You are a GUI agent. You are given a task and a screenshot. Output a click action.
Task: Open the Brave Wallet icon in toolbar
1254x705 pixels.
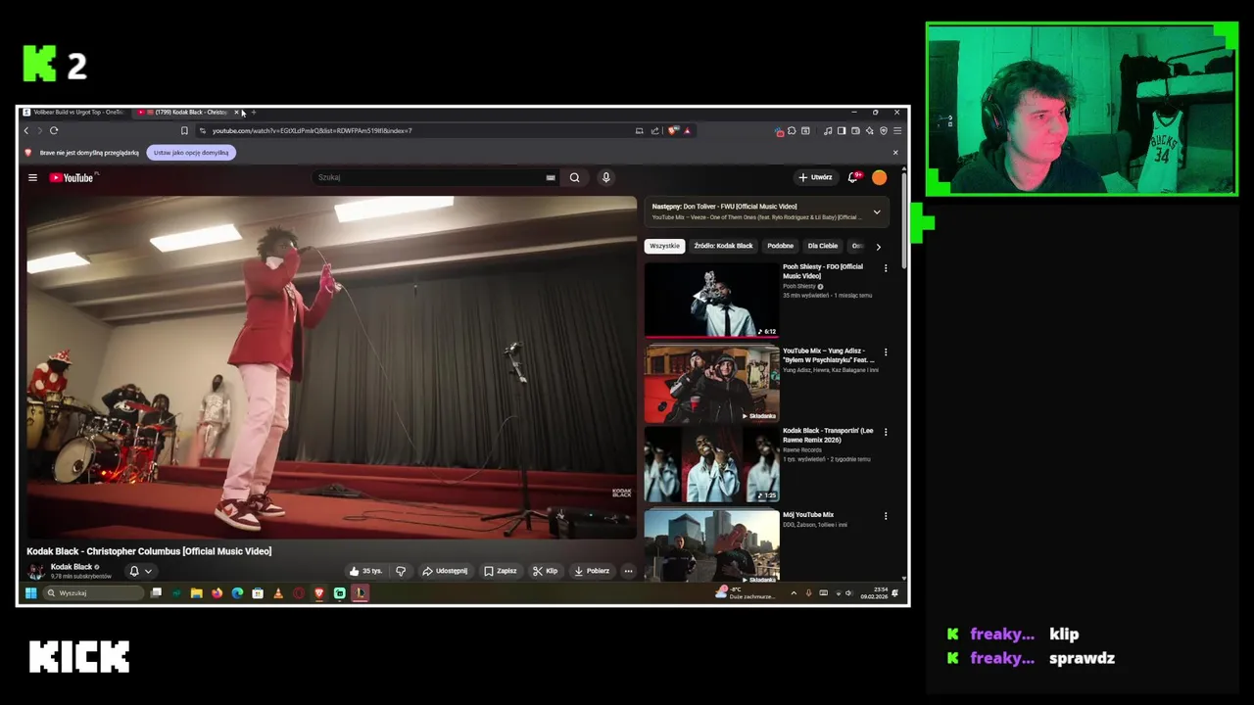(x=855, y=130)
